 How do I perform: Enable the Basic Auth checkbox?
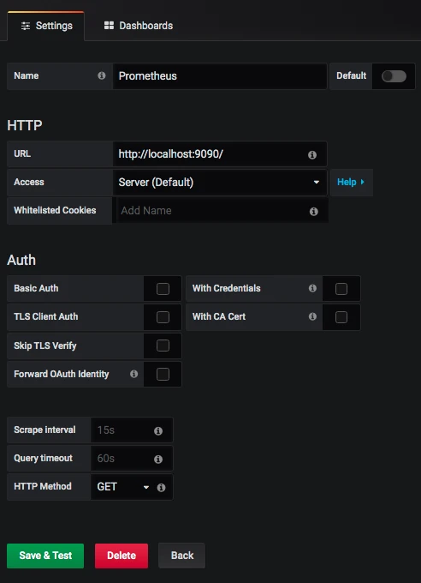pyautogui.click(x=163, y=289)
